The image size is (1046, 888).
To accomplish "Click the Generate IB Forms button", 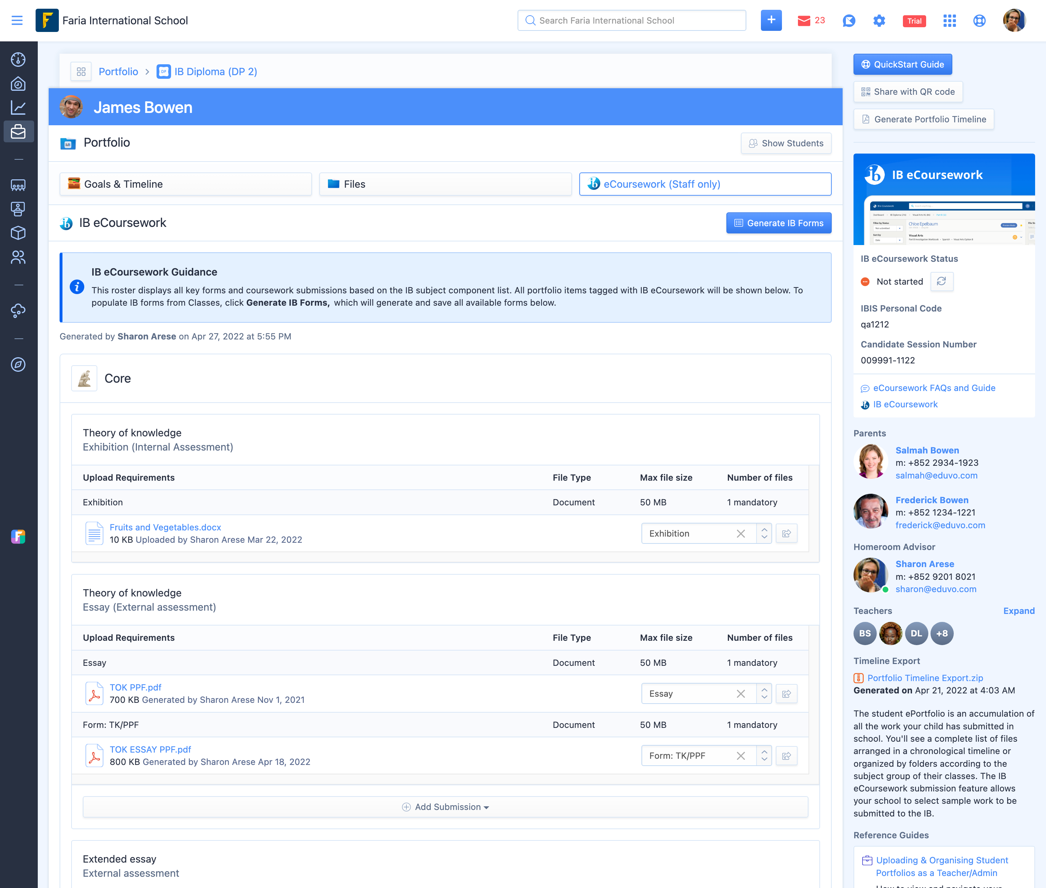I will (x=779, y=223).
